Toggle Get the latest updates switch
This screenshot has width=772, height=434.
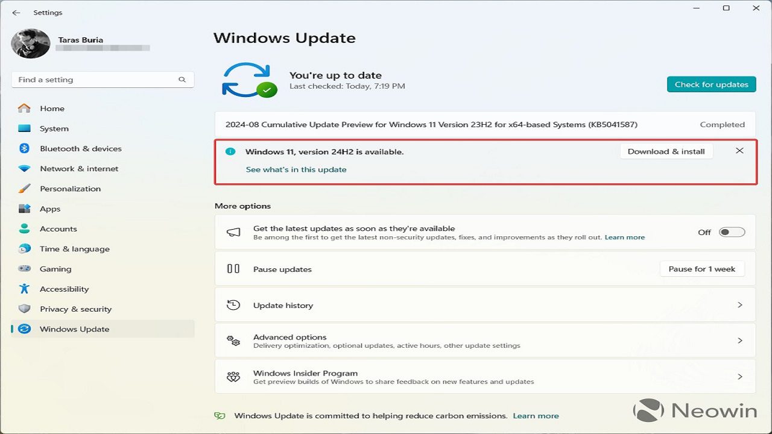pos(732,232)
